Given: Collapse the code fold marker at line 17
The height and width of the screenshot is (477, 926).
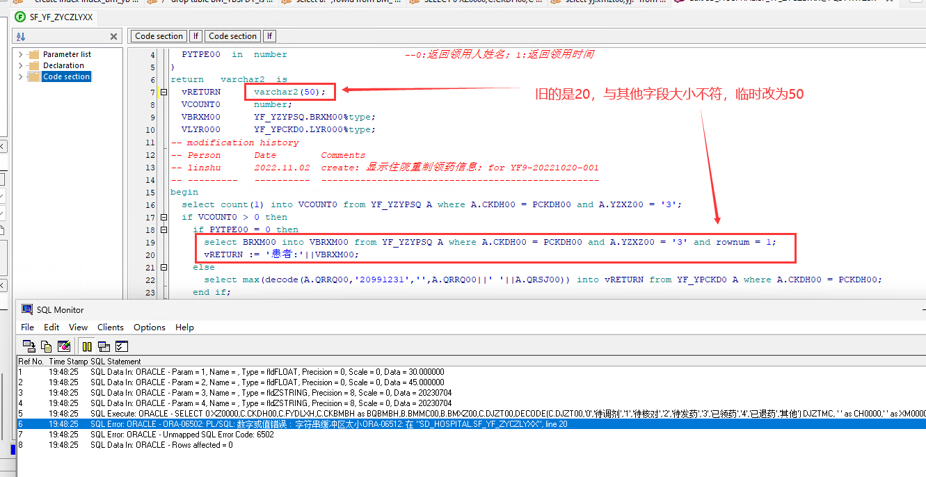Looking at the screenshot, I should 164,217.
